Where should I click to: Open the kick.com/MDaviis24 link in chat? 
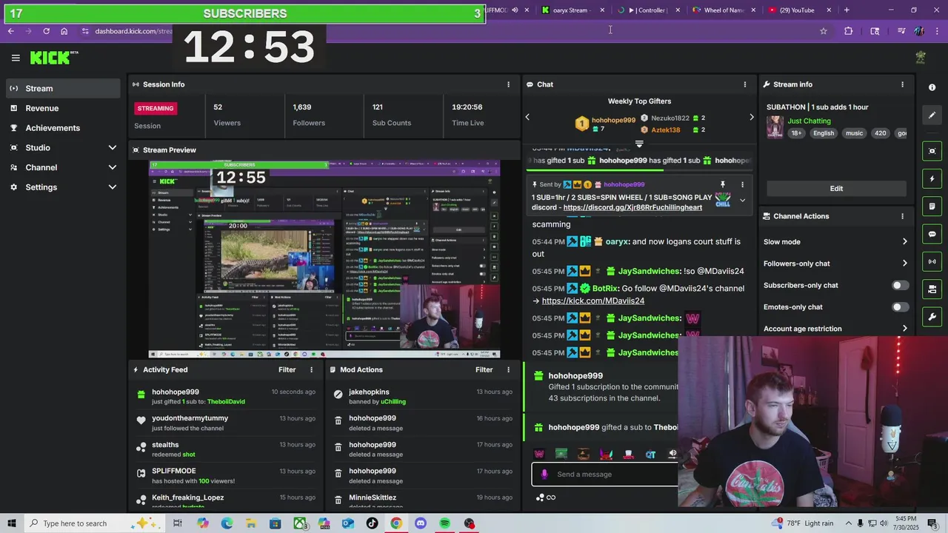click(x=592, y=301)
